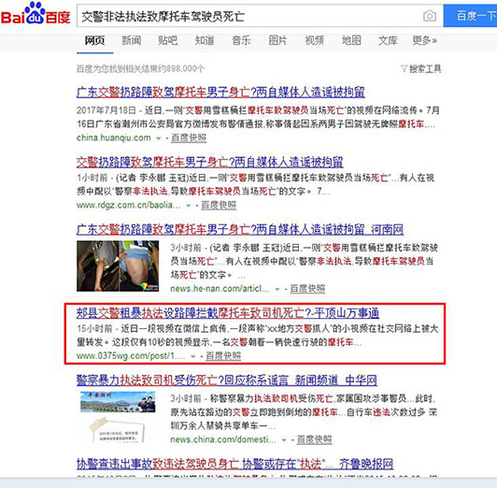The height and width of the screenshot is (488, 497).
Task: Click the thumbnail of the 中华网 result
Action: click(x=118, y=417)
